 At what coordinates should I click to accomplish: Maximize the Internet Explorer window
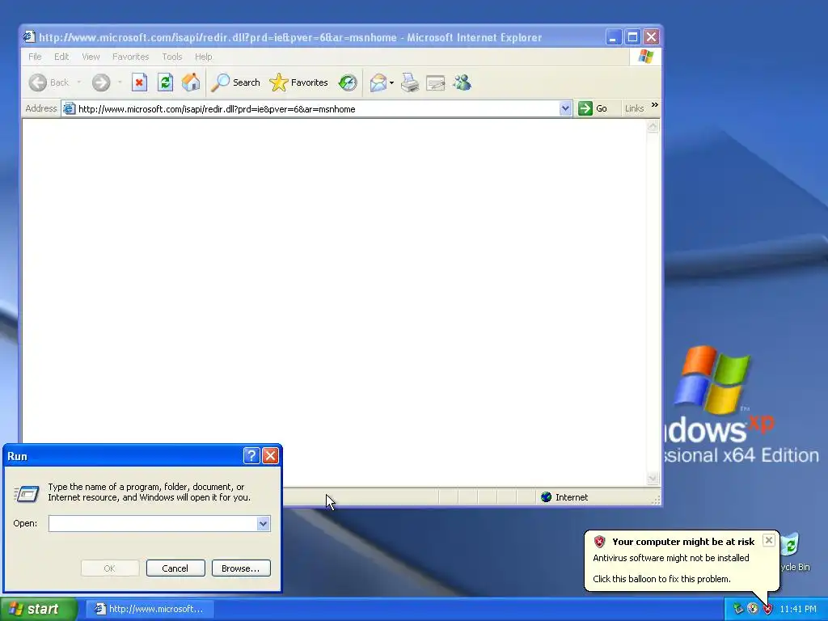pos(632,37)
